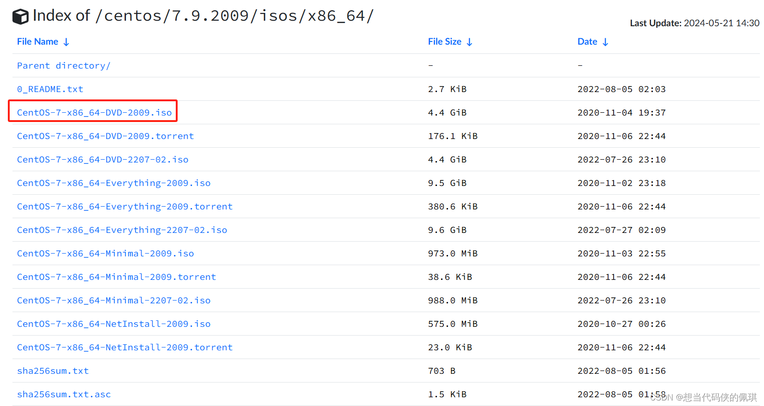Click the 703 B size of sha256sum.txt
This screenshot has height=406, width=764.
[442, 371]
